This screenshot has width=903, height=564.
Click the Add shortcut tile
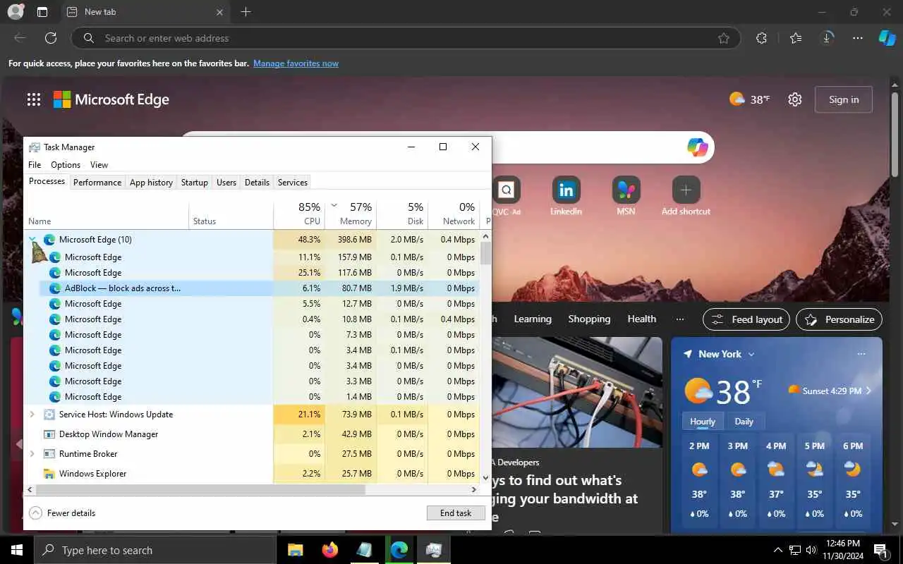686,196
